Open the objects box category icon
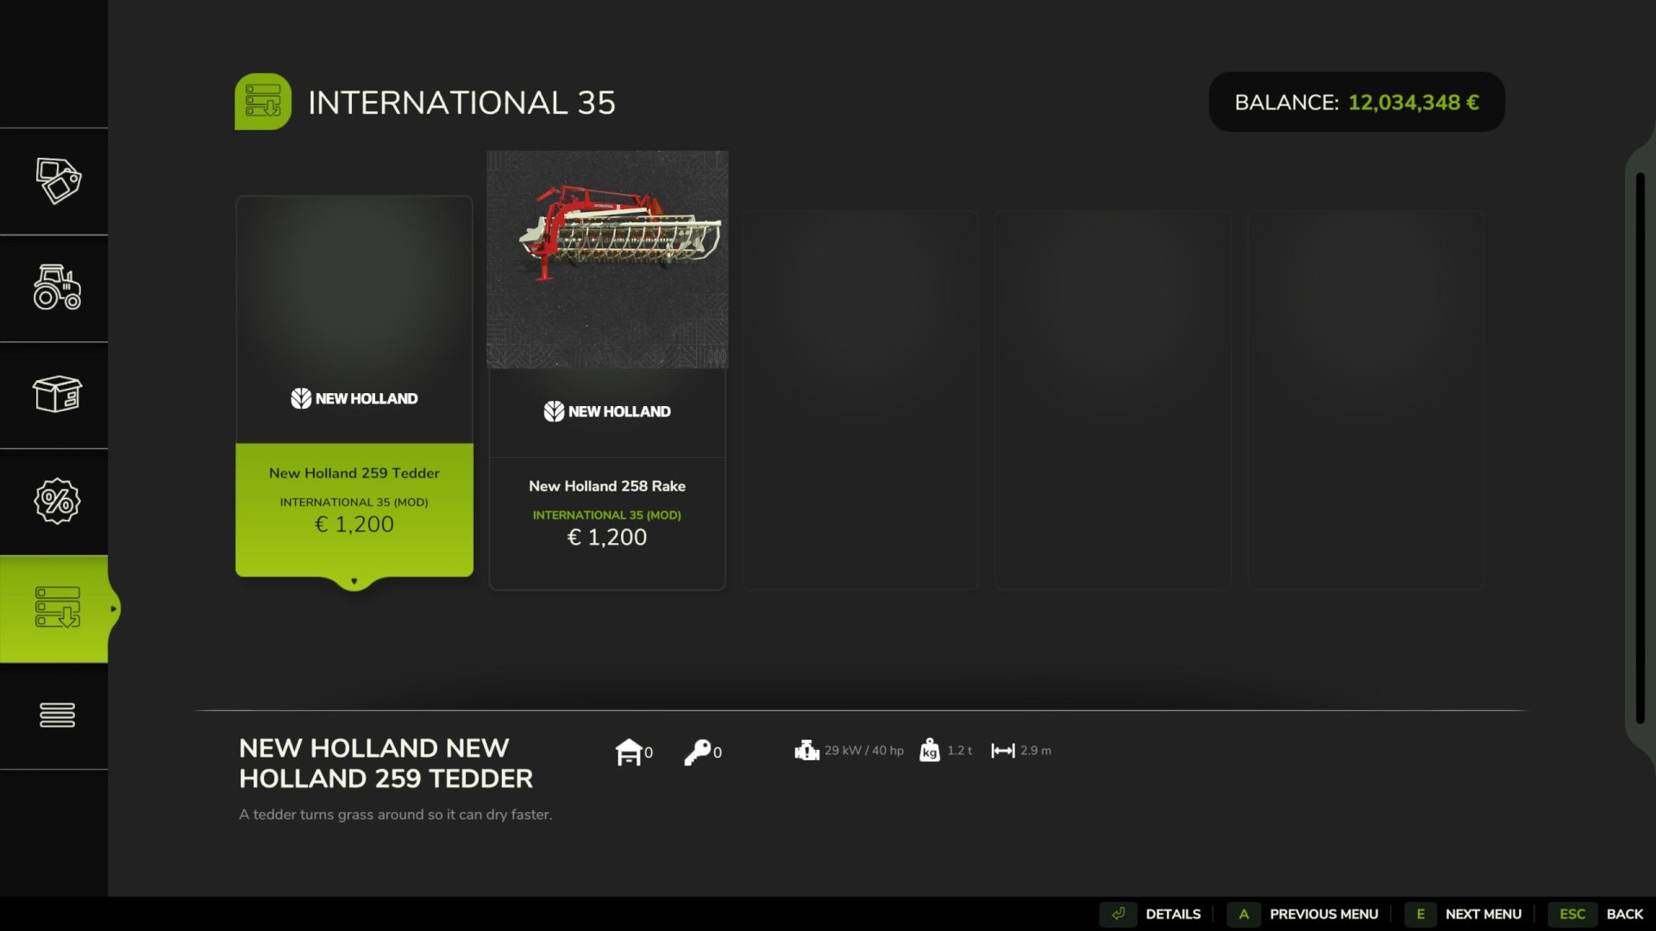This screenshot has height=931, width=1656. [57, 395]
